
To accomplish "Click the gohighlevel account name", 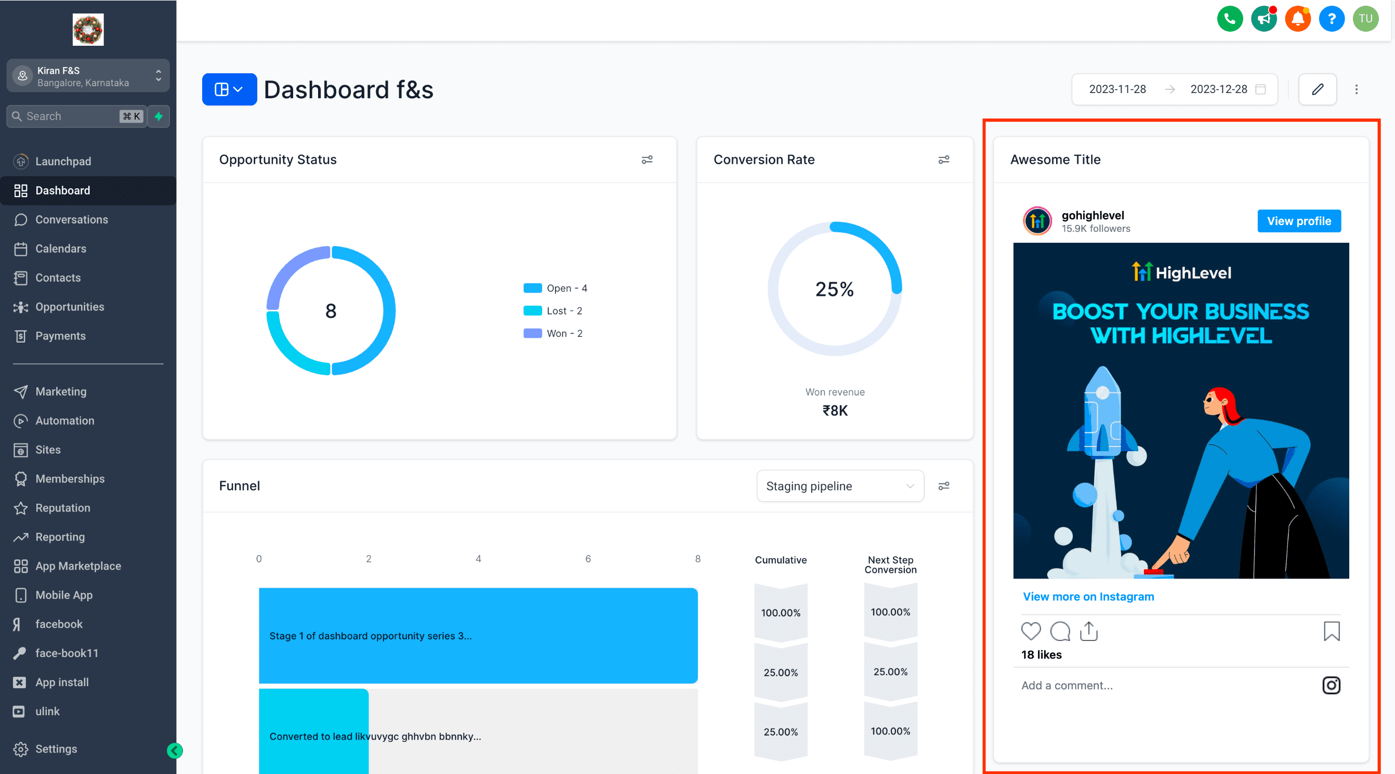I will 1093,216.
